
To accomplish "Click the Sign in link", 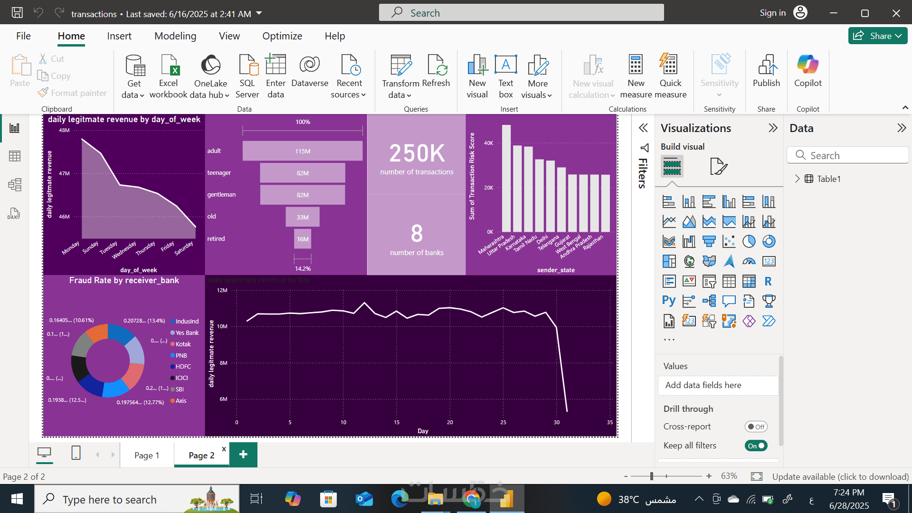I will [x=772, y=13].
